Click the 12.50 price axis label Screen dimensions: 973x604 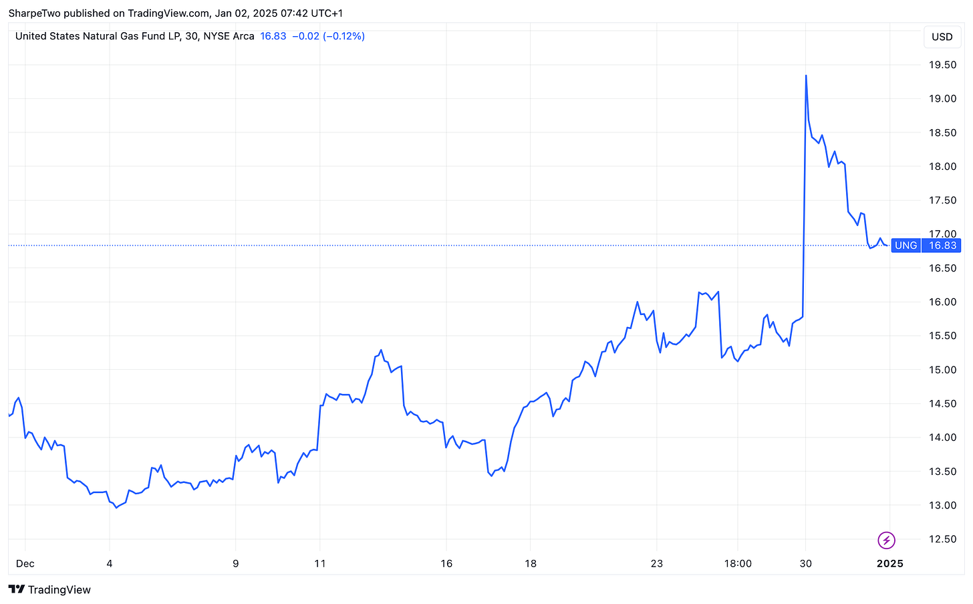coord(943,538)
